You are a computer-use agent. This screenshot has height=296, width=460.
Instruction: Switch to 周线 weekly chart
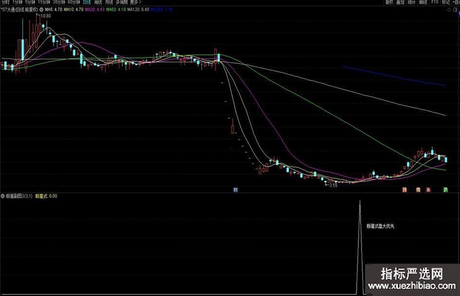(x=98, y=2)
